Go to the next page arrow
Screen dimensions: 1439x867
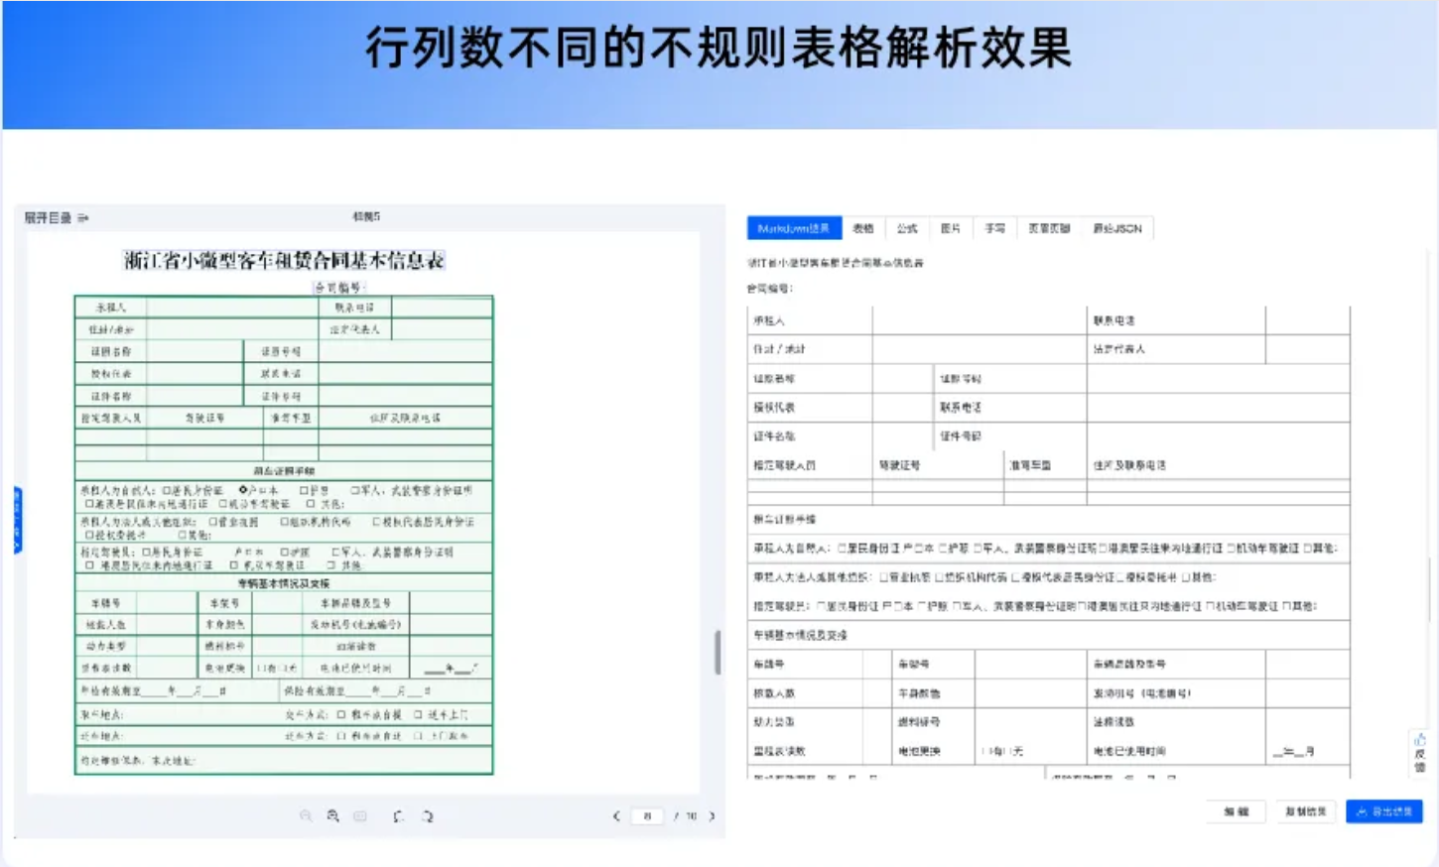712,815
